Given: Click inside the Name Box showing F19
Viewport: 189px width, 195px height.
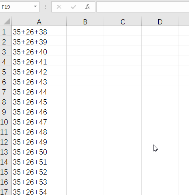Looking at the screenshot, I should pos(17,7).
